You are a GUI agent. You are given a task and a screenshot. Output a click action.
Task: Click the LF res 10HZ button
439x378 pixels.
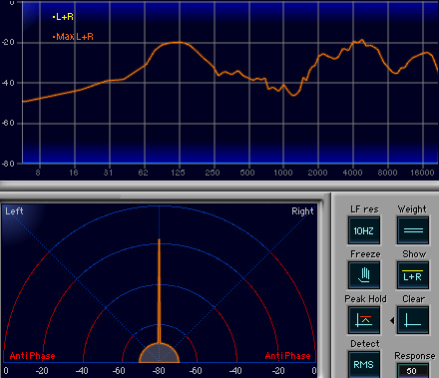point(364,230)
